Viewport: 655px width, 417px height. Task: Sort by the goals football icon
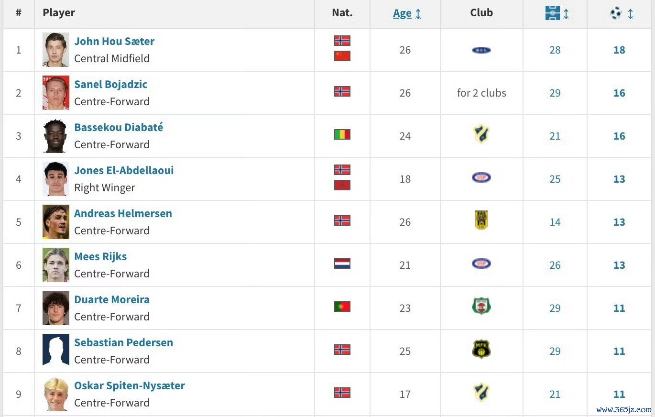pos(616,13)
